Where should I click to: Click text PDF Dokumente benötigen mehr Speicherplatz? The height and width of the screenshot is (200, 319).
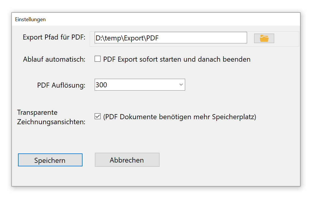tap(180, 117)
